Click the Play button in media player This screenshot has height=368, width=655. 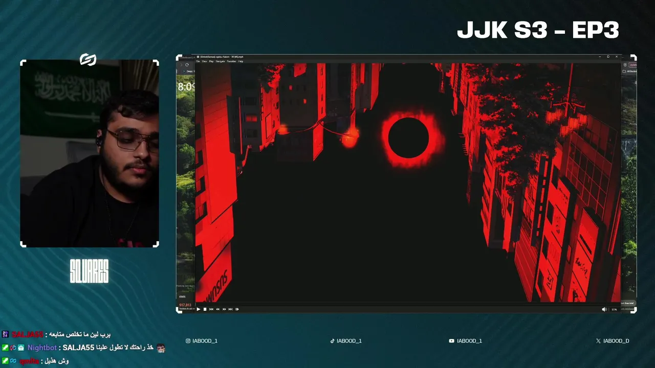(x=199, y=309)
